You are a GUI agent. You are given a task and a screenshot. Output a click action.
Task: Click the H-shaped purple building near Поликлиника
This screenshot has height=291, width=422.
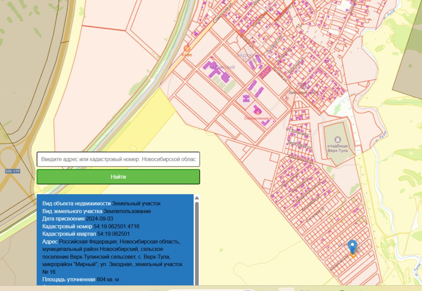click(x=246, y=98)
